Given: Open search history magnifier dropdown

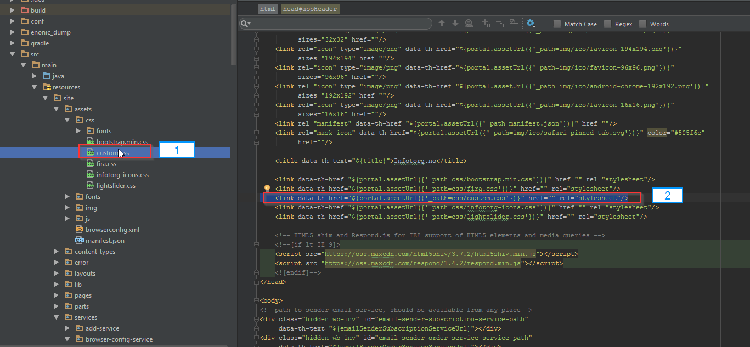Looking at the screenshot, I should (246, 24).
